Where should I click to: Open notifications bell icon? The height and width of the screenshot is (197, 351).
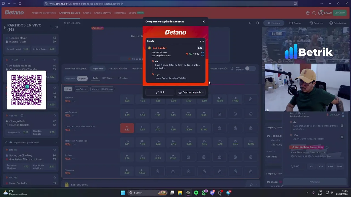point(250,23)
